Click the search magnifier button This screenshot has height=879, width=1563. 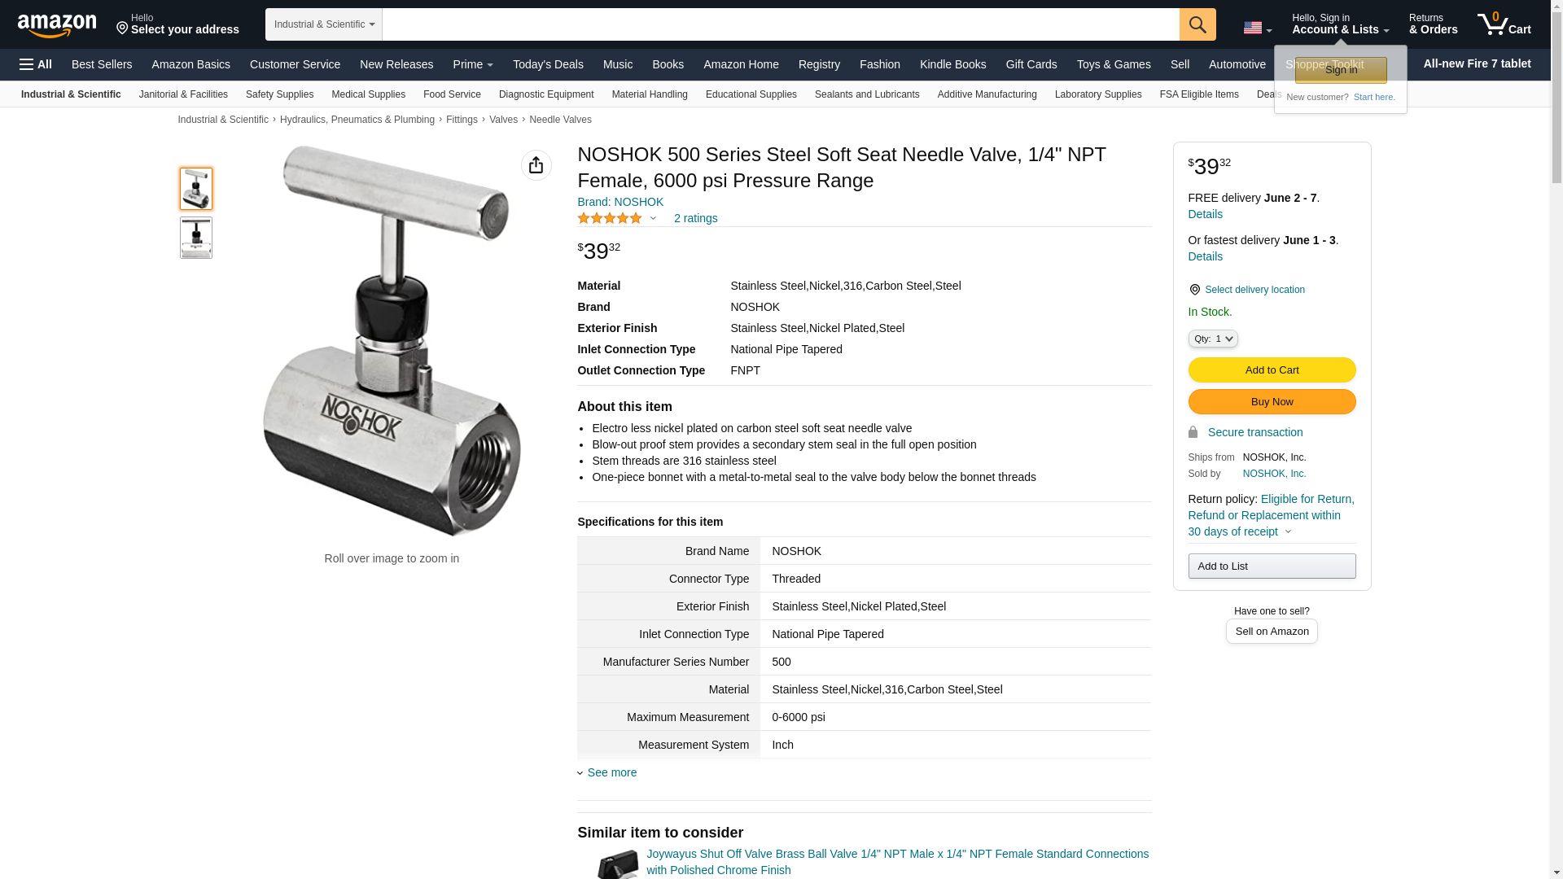[x=1197, y=24]
